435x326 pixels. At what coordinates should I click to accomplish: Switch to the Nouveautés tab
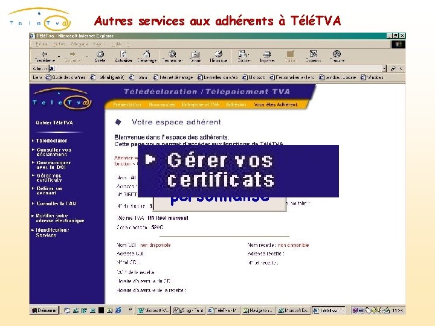click(162, 104)
